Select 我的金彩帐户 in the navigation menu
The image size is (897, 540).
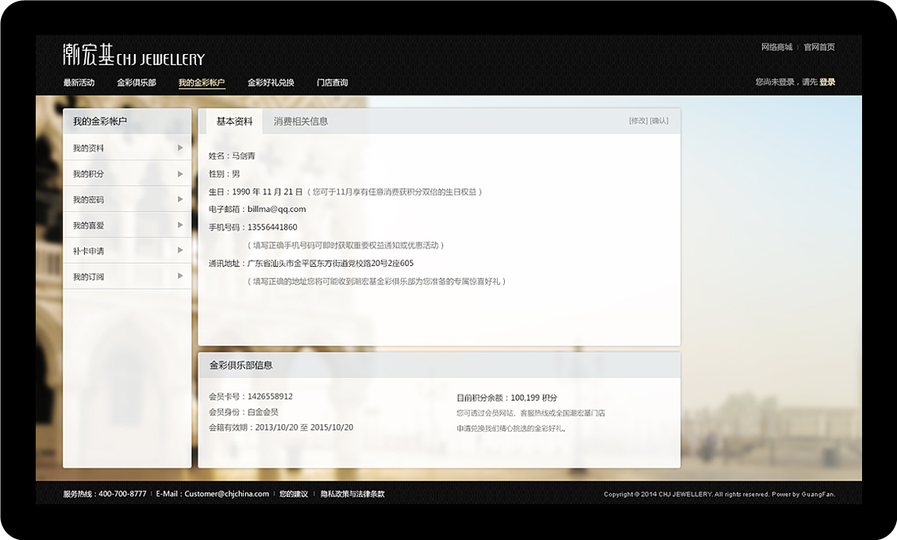[202, 83]
